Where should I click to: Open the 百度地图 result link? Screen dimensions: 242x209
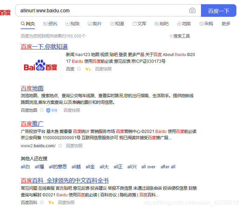(x=32, y=88)
